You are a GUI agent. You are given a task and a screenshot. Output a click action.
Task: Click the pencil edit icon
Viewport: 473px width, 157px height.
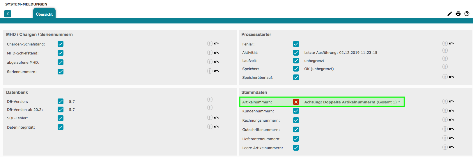pyautogui.click(x=450, y=14)
